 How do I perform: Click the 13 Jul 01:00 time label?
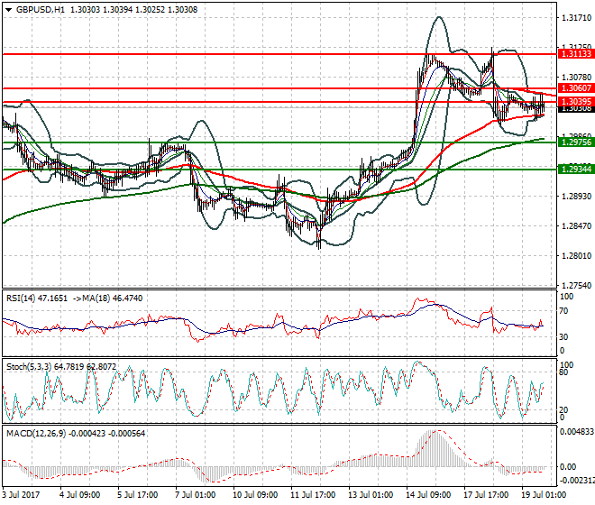[x=371, y=495]
